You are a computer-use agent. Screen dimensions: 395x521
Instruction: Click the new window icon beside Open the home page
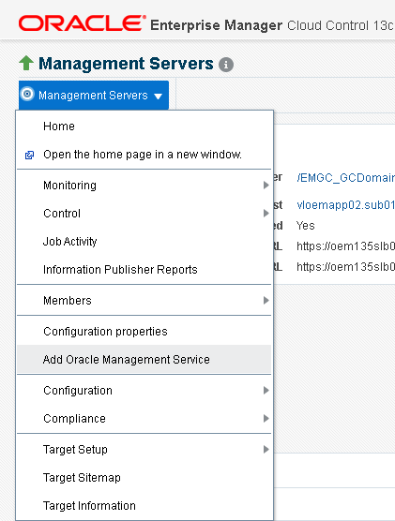pyautogui.click(x=30, y=155)
